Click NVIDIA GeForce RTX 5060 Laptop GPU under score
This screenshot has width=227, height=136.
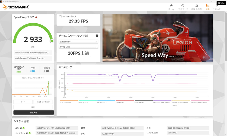point(33,53)
